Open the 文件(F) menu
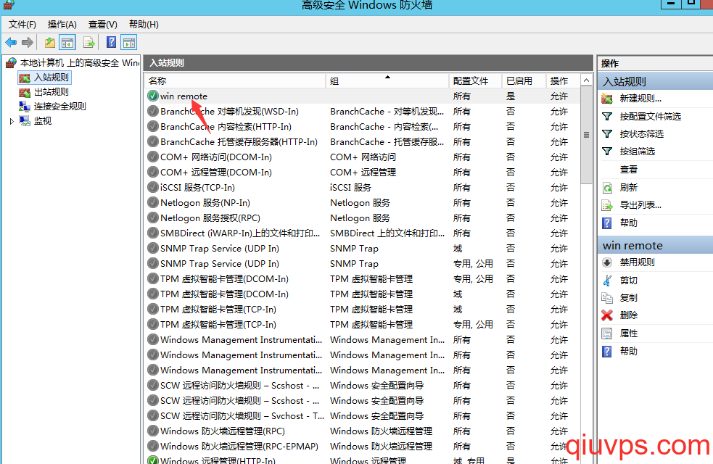The image size is (713, 464). coord(22,25)
